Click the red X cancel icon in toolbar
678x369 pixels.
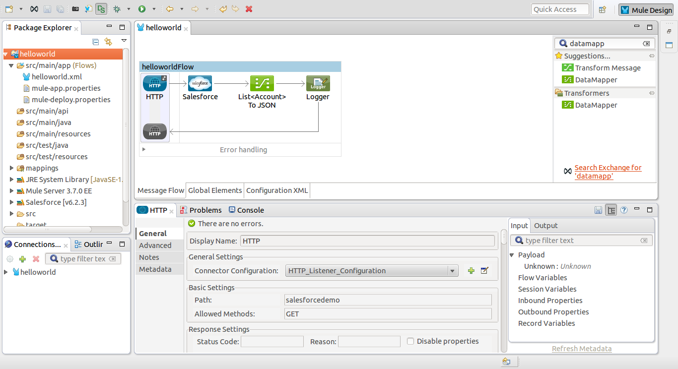249,9
